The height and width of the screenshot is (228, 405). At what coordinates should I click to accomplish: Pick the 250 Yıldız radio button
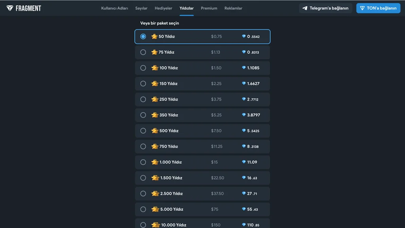(143, 99)
